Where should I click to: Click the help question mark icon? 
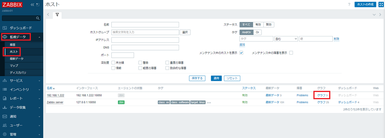pos(349,4)
